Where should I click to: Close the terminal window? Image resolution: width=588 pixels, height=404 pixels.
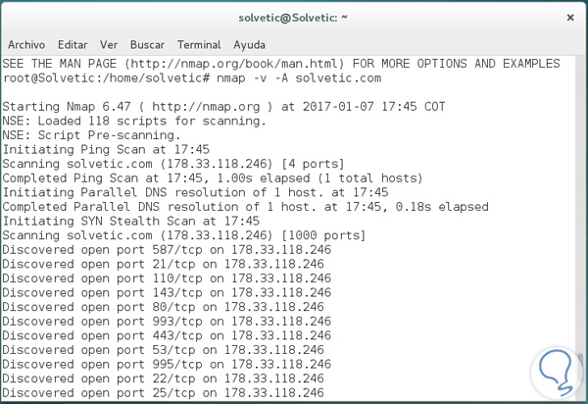(570, 18)
